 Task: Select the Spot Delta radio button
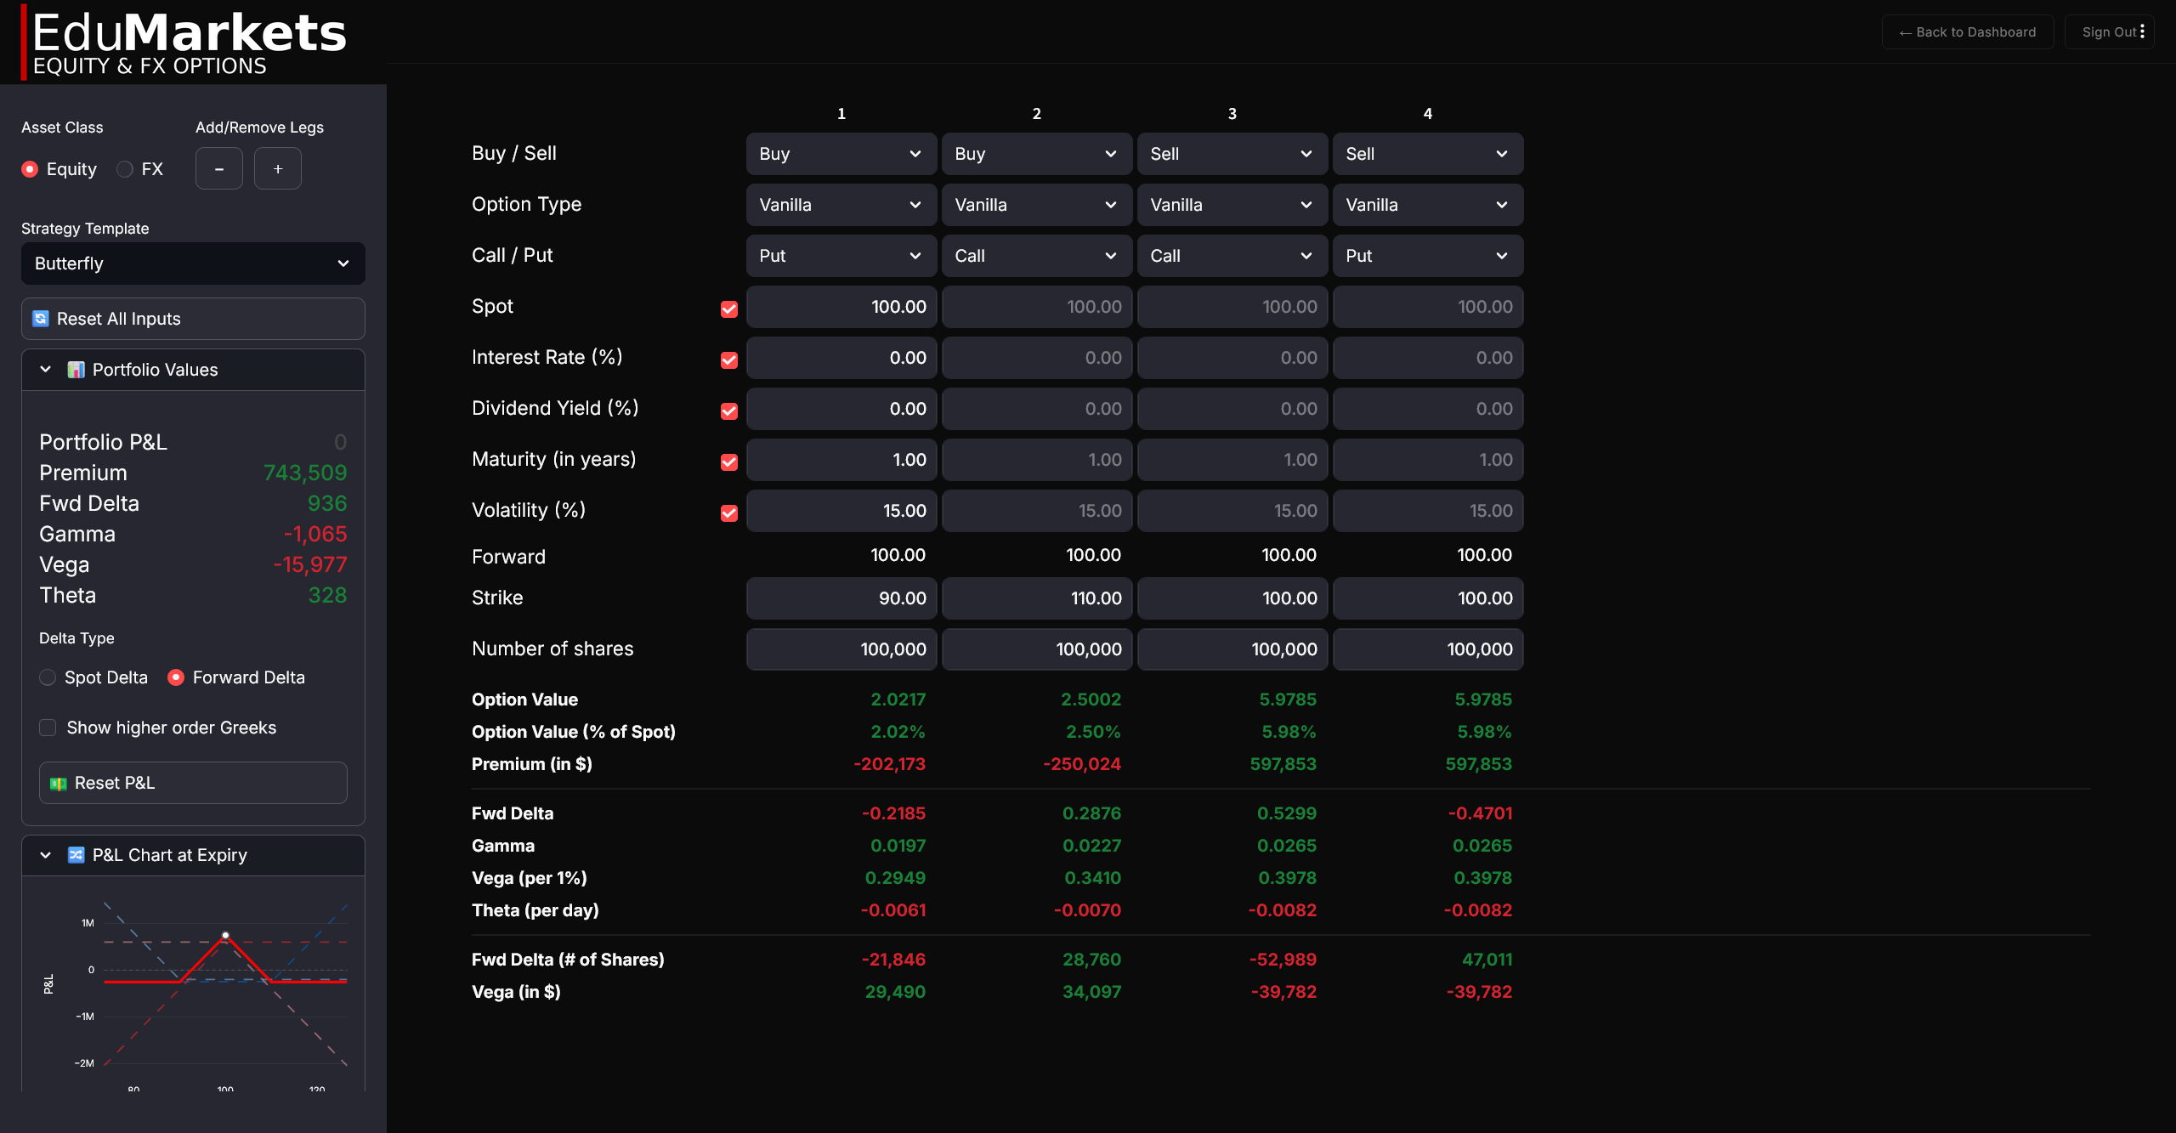[x=48, y=677]
